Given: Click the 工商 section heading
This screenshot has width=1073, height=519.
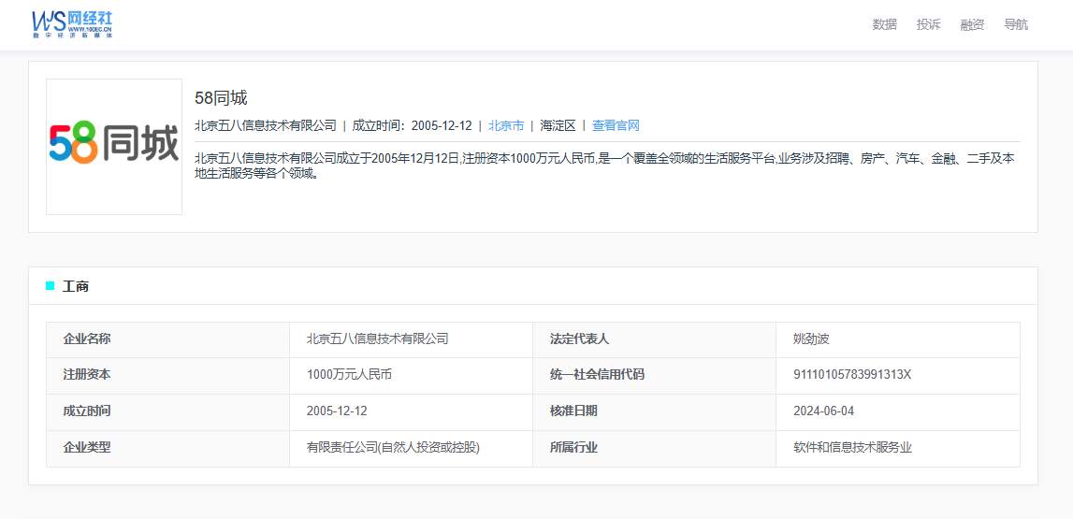Looking at the screenshot, I should click(x=75, y=286).
